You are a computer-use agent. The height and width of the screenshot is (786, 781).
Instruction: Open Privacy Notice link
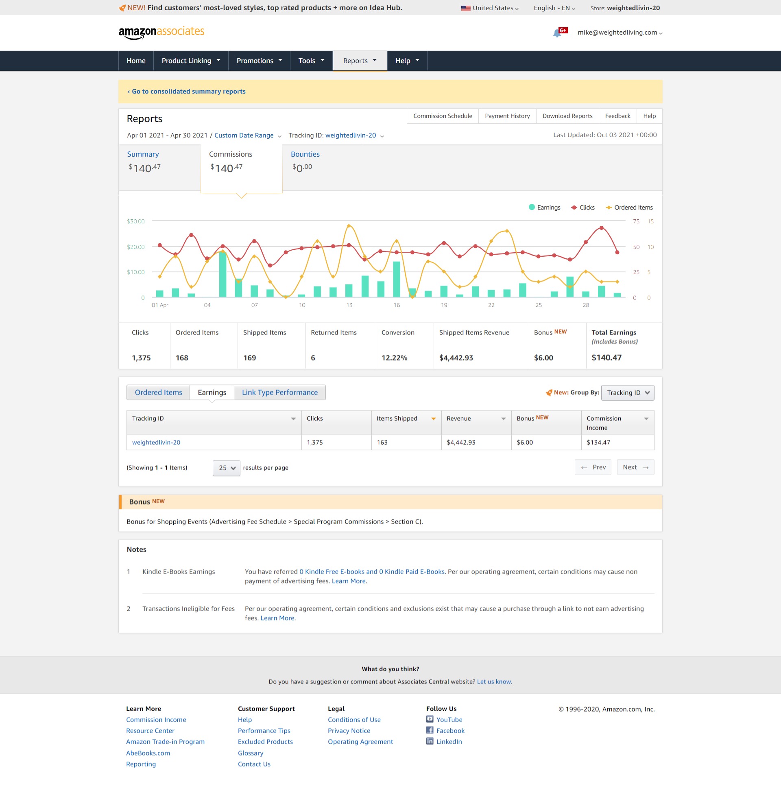click(x=349, y=731)
